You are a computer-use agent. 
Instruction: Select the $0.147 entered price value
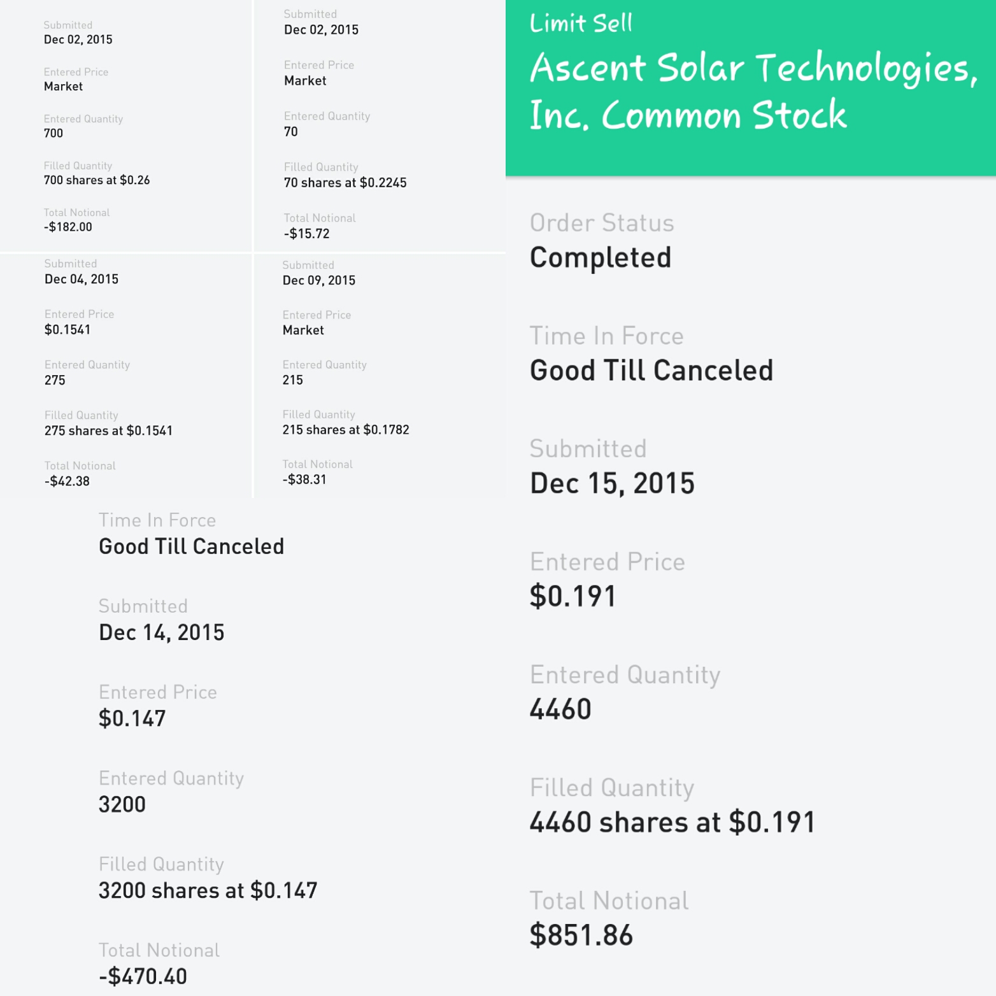(132, 718)
